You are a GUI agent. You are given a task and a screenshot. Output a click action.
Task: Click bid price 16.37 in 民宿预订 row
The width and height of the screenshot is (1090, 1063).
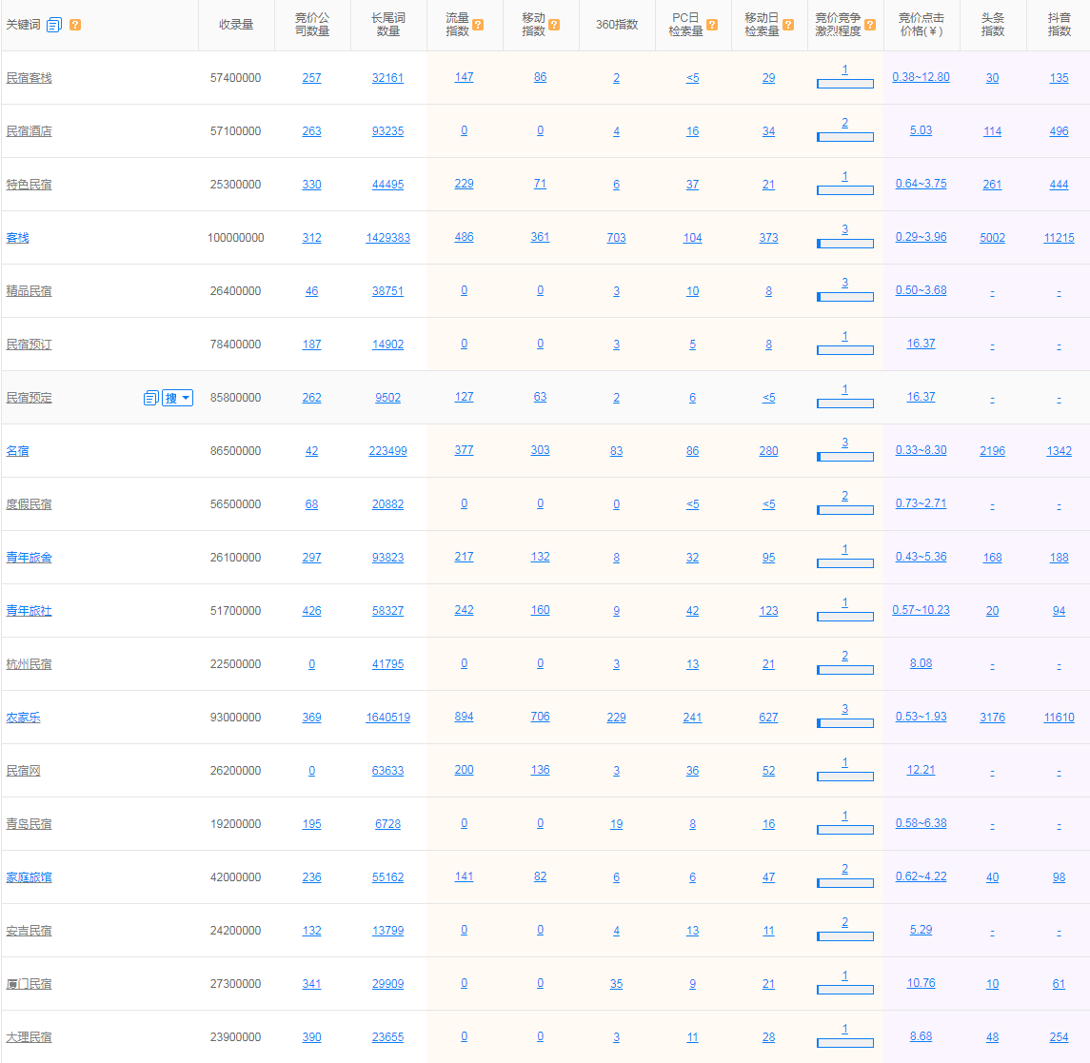922,344
